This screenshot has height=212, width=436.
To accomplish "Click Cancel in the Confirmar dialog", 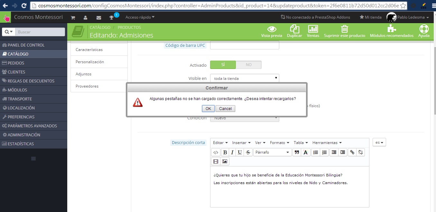I will (x=225, y=108).
